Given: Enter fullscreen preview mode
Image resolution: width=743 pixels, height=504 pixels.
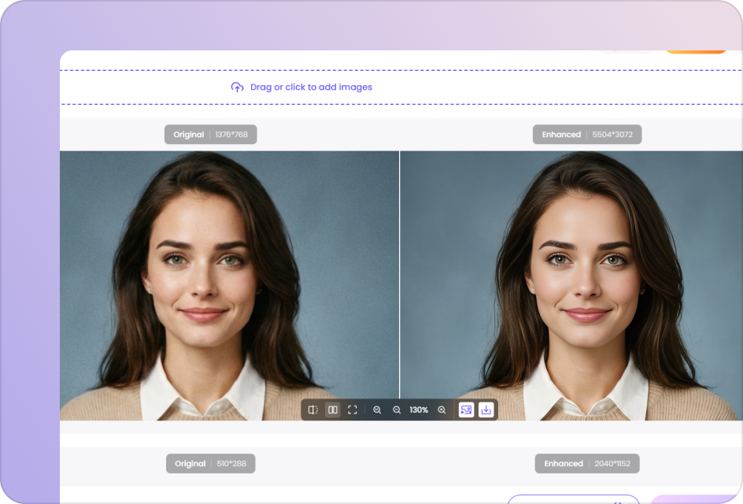Looking at the screenshot, I should 353,409.
